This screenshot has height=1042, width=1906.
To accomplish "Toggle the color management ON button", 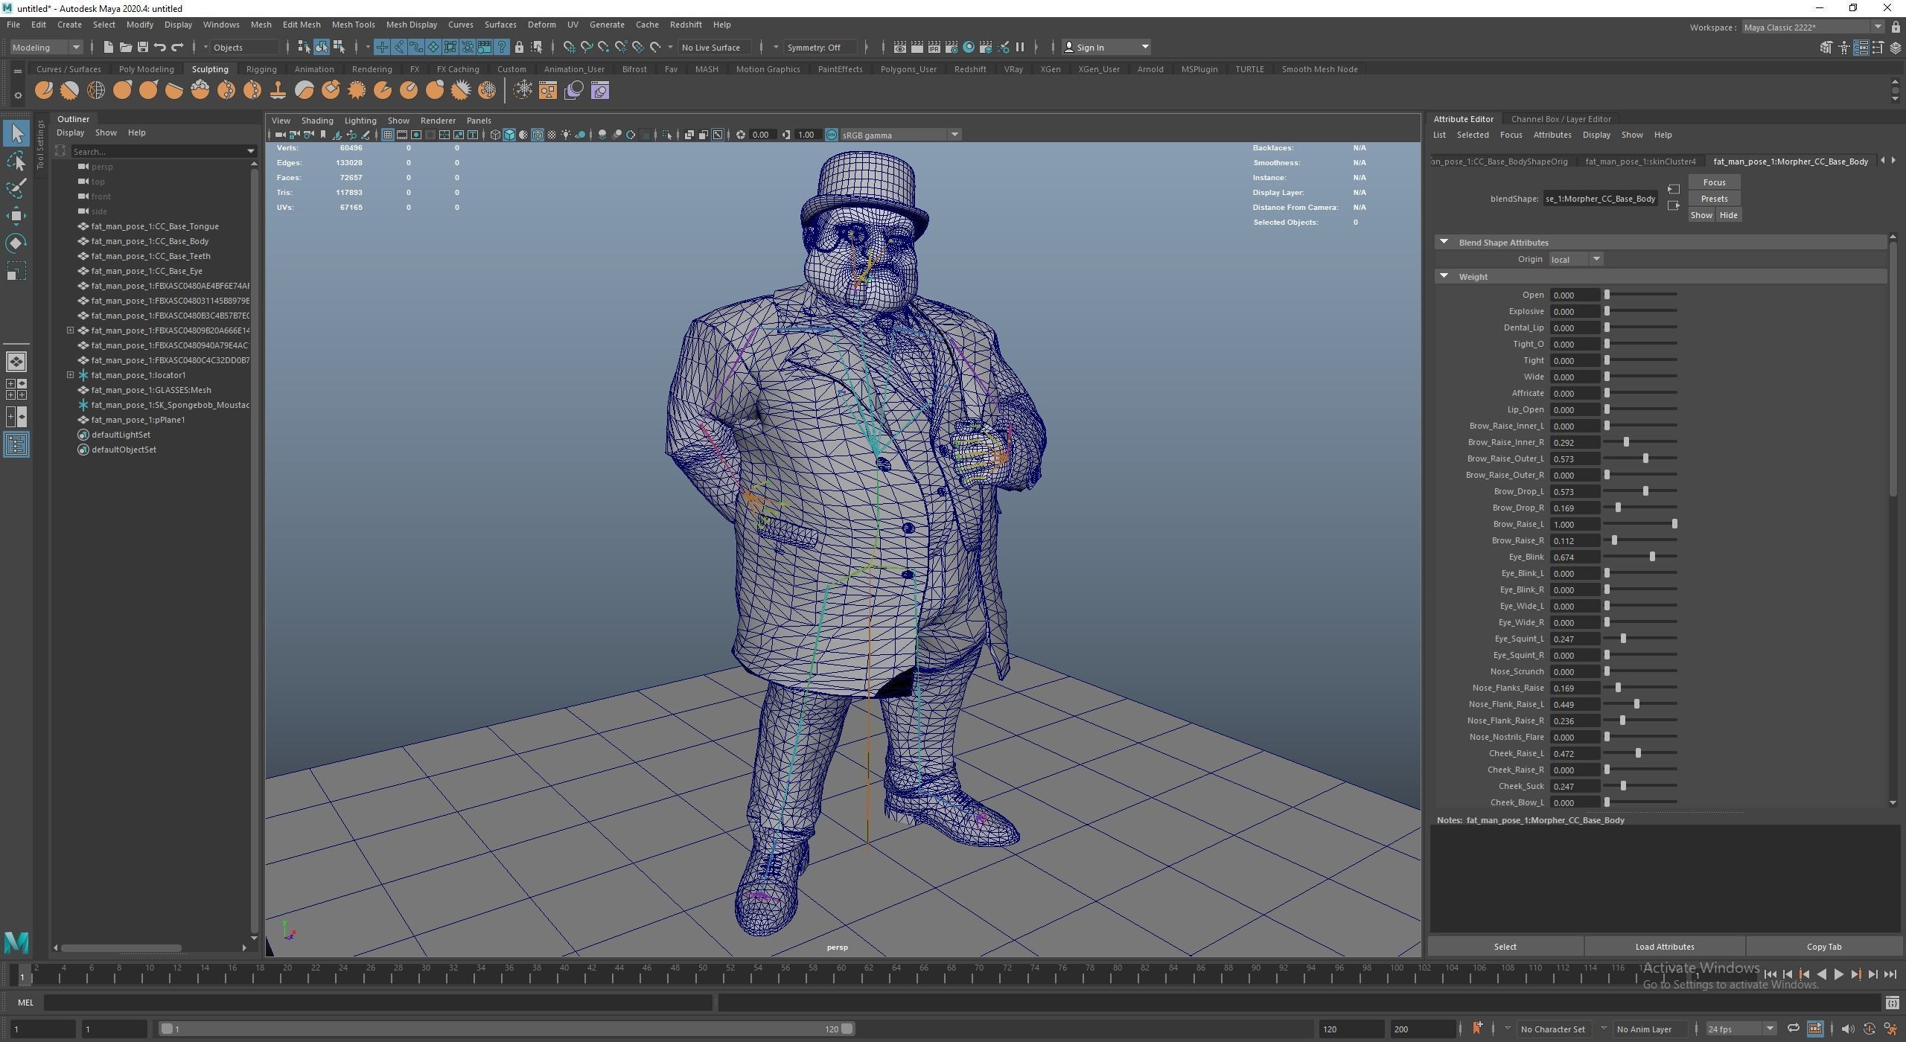I will (x=831, y=135).
